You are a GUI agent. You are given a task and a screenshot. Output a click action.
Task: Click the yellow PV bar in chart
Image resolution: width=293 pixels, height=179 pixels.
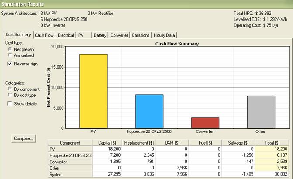pyautogui.click(x=93, y=91)
